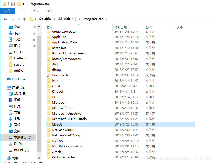Select 新加卷 (E:) drive in navigation pane
This screenshot has height=163, width=215.
click(x=21, y=150)
